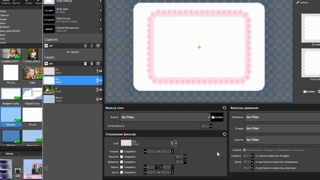Click the Интенсивность percent input field
The height and width of the screenshot is (180, 320).
(205, 126)
